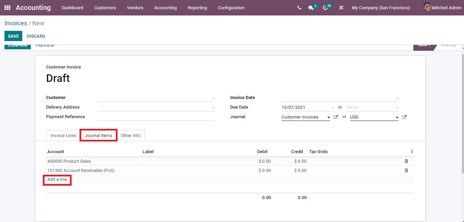Viewport: 464px width, 222px height.
Task: Click the SAVE button
Action: pyautogui.click(x=13, y=36)
